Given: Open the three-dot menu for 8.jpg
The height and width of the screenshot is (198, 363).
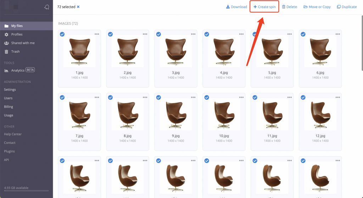Looking at the screenshot, I should point(145,97).
